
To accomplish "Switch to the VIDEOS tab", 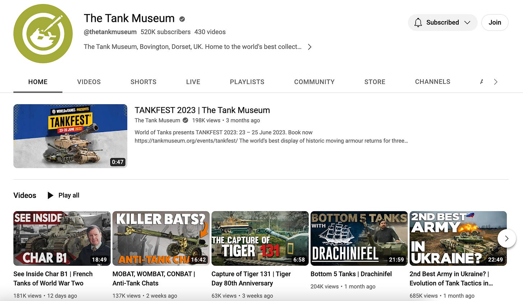I will pos(89,82).
